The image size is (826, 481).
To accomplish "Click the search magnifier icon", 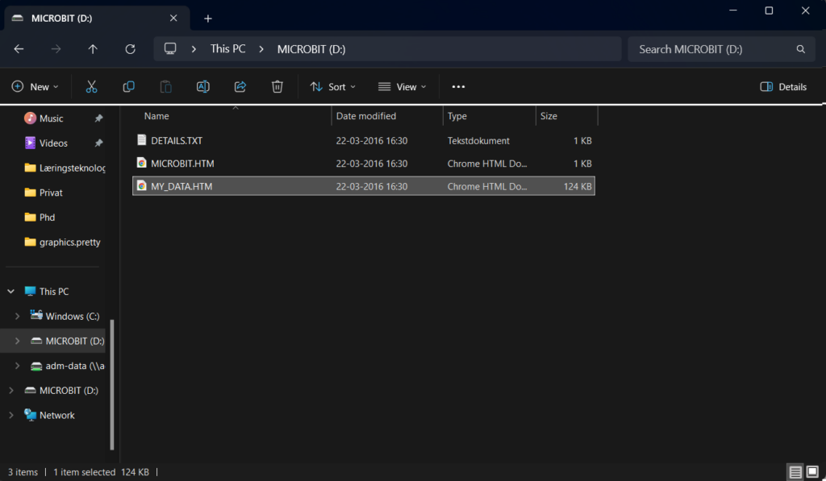I will [801, 49].
